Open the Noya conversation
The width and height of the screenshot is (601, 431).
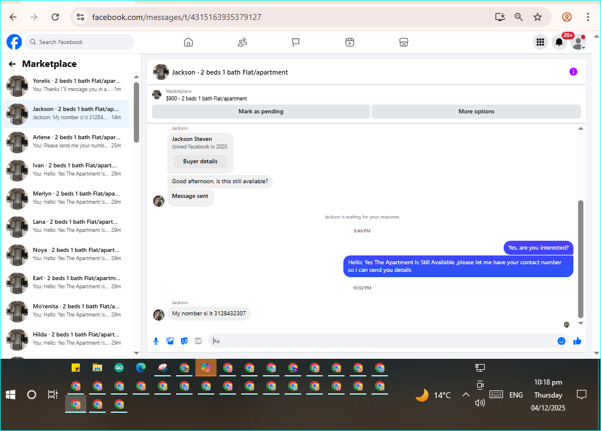pos(66,255)
